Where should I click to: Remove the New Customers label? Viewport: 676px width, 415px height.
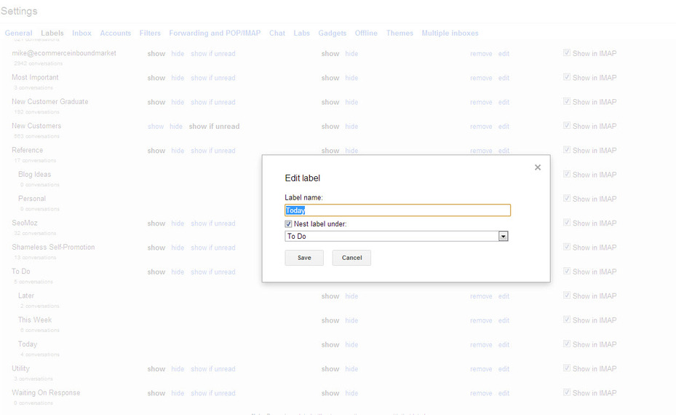click(481, 127)
